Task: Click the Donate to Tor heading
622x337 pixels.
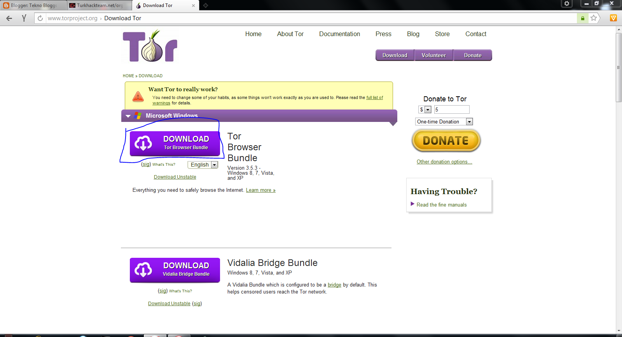Action: coord(445,99)
